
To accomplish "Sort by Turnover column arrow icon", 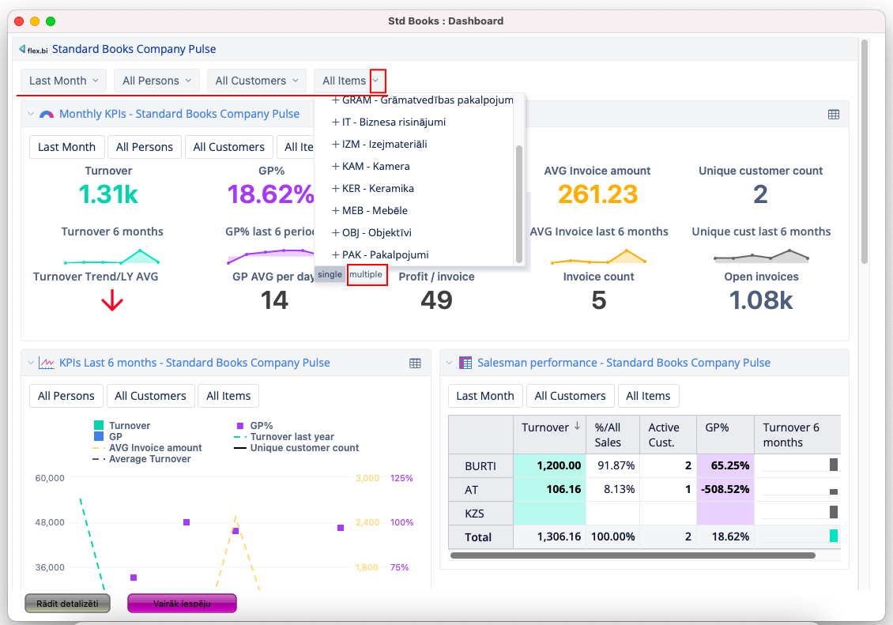I will coord(577,427).
